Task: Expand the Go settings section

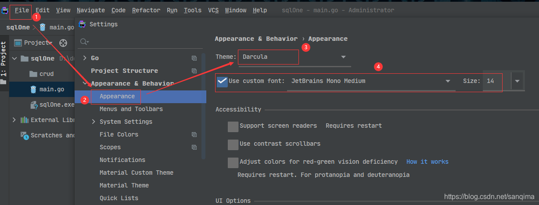Action: click(x=85, y=58)
